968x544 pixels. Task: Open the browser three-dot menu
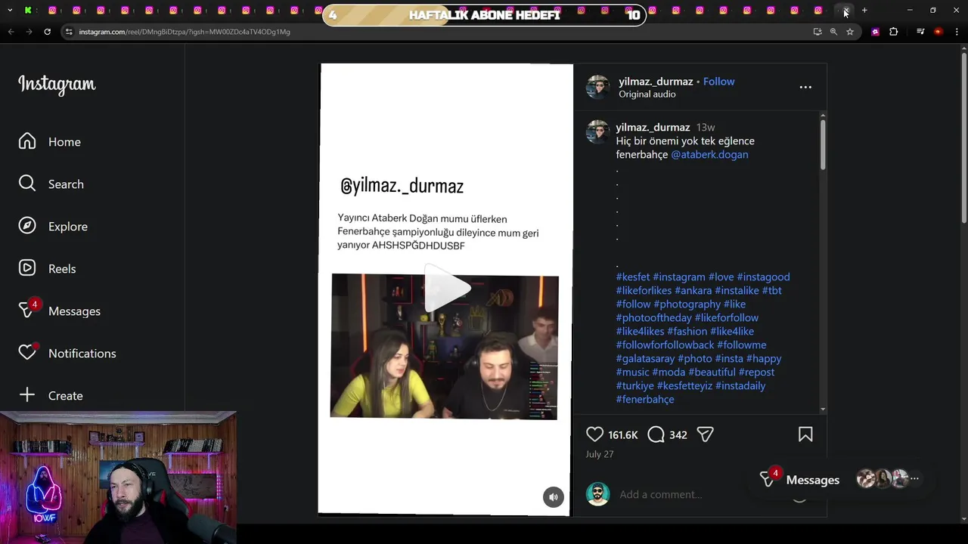click(x=957, y=32)
